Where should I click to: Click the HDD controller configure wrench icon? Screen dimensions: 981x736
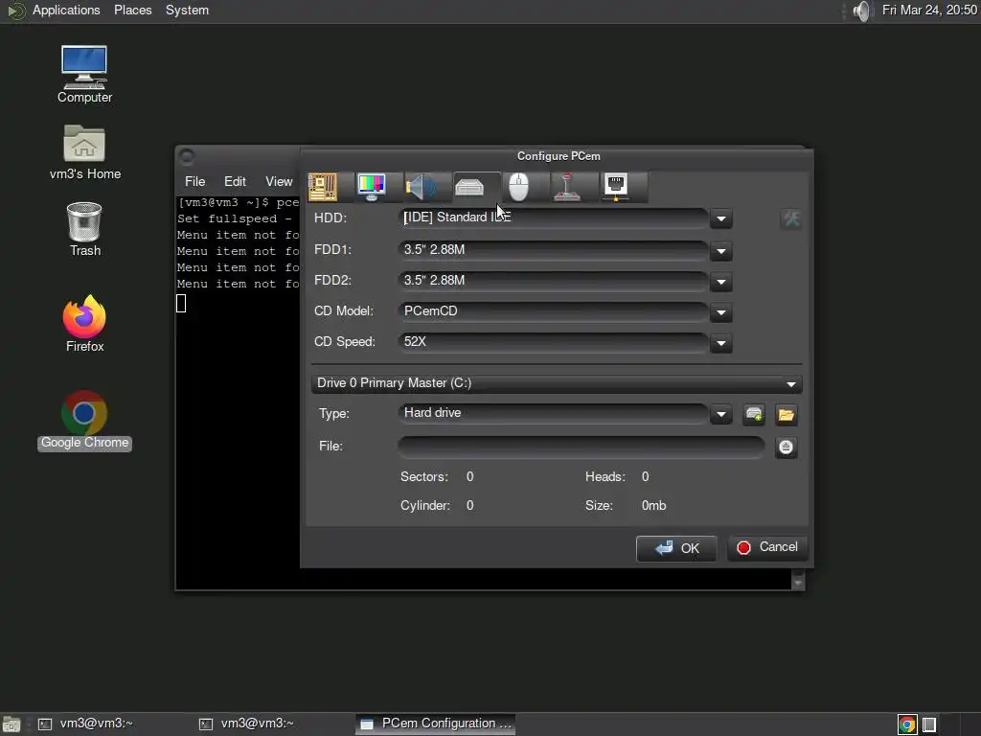(x=790, y=218)
